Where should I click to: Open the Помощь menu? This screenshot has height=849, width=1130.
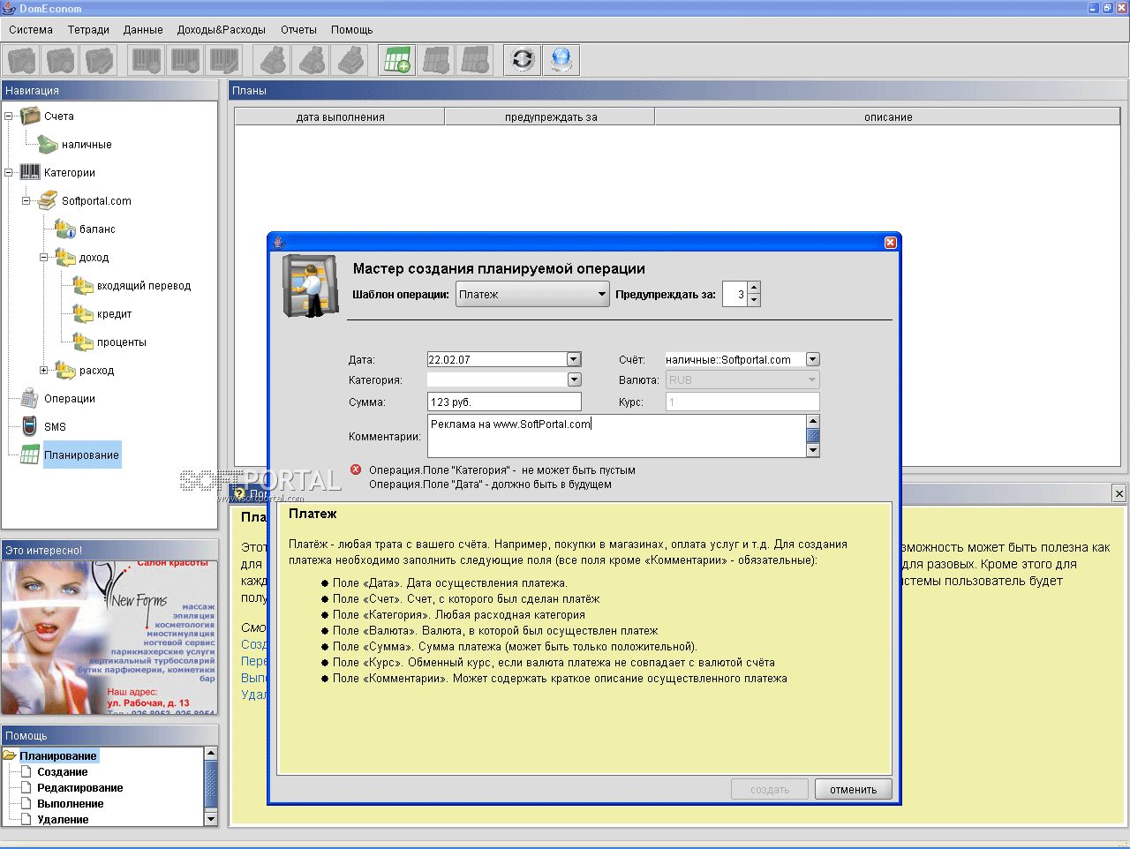[x=352, y=29]
